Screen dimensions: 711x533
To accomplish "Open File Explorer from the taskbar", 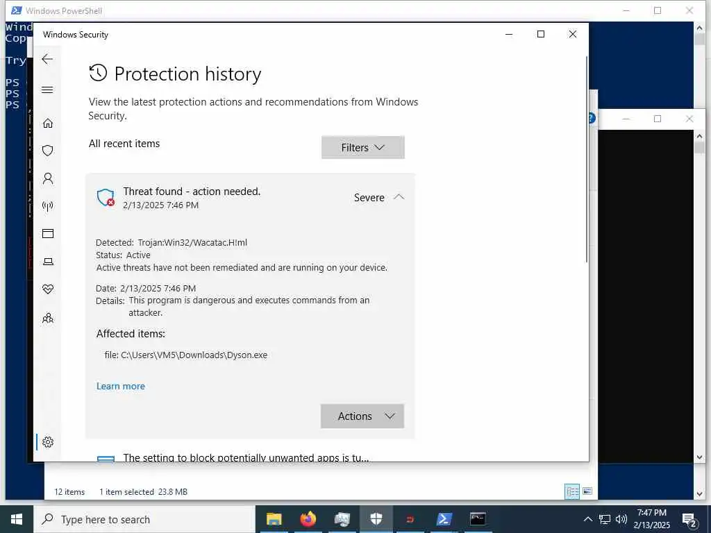I will tap(274, 519).
